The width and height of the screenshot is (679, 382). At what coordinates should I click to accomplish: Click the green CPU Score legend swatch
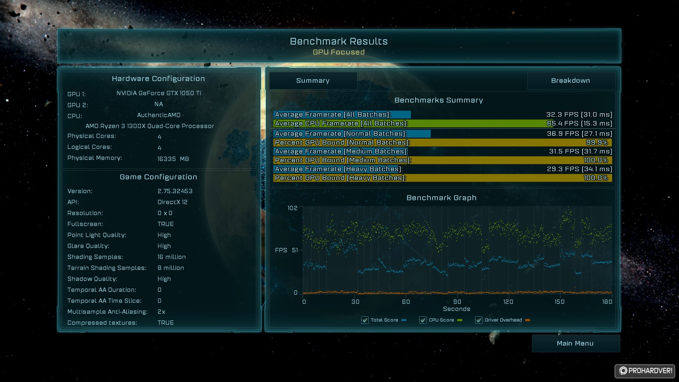(x=460, y=320)
